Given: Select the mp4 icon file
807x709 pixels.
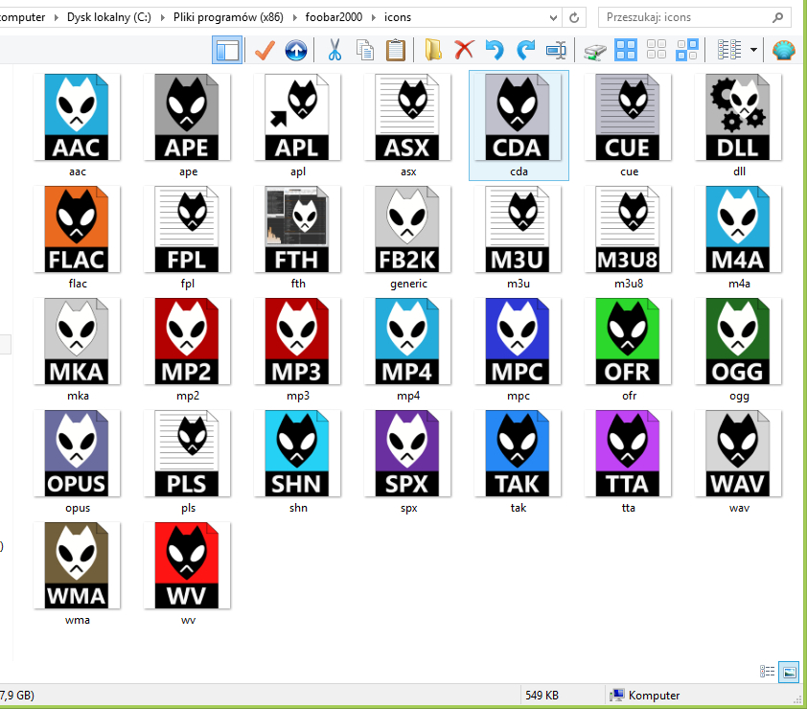Looking at the screenshot, I should point(407,350).
